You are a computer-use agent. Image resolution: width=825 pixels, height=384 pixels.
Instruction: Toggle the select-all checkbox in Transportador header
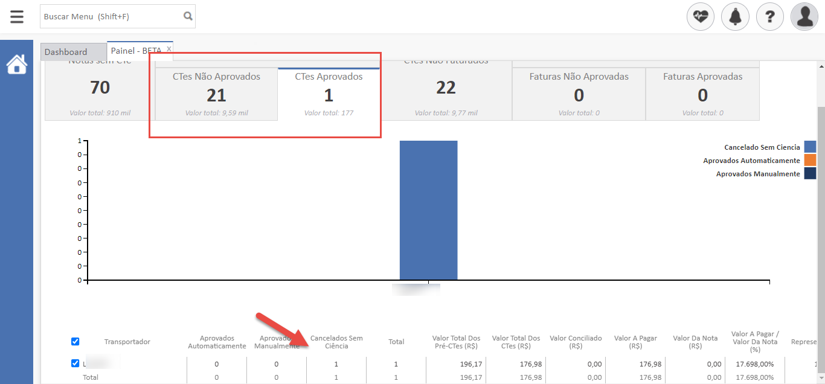tap(75, 342)
